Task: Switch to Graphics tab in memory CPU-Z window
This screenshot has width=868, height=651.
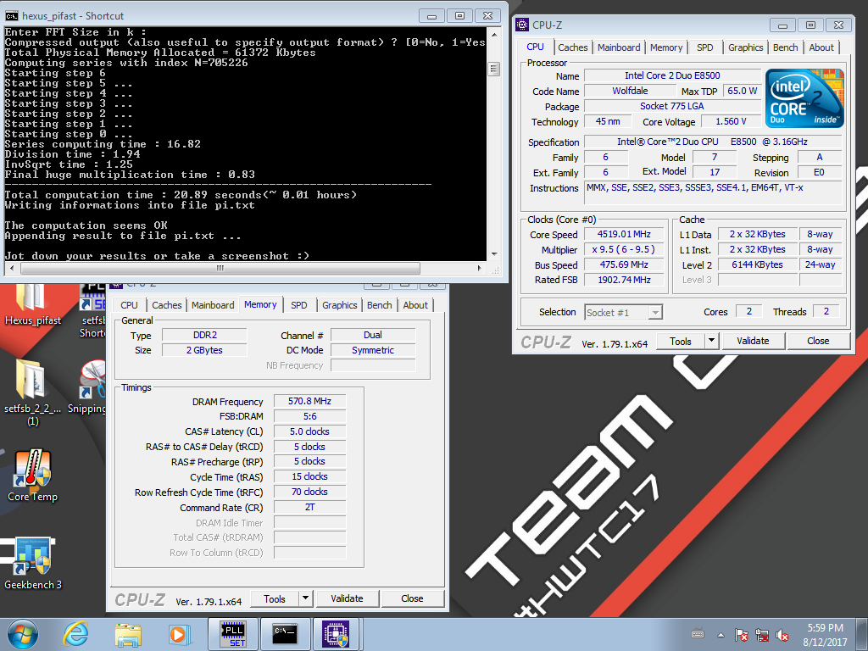Action: click(339, 305)
